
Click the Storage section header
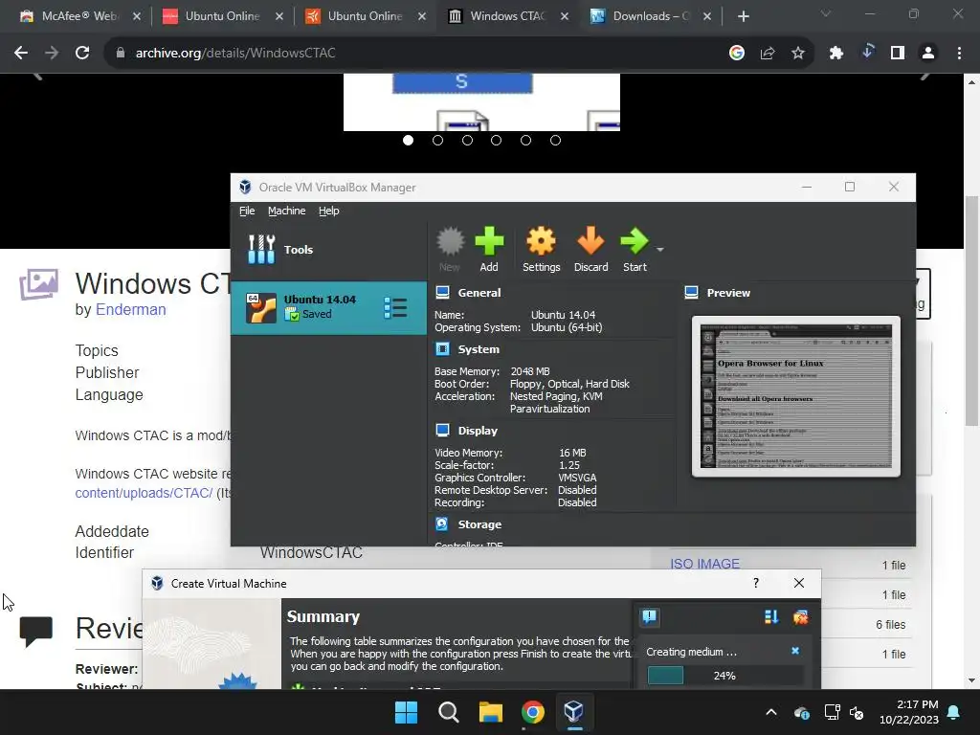pyautogui.click(x=479, y=524)
